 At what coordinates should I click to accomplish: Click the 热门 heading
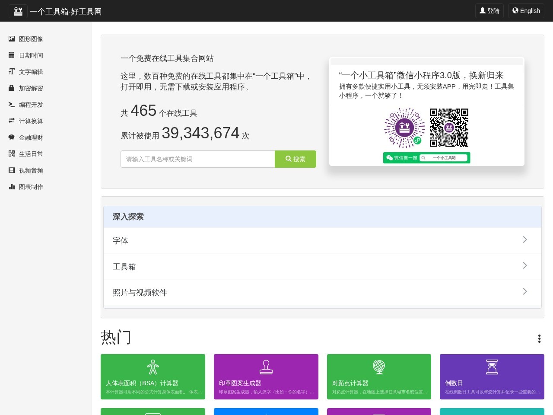pyautogui.click(x=116, y=337)
